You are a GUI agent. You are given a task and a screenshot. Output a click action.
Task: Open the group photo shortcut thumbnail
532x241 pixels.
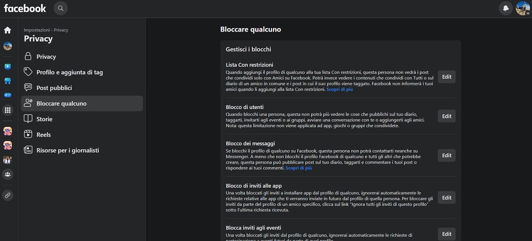click(8, 160)
